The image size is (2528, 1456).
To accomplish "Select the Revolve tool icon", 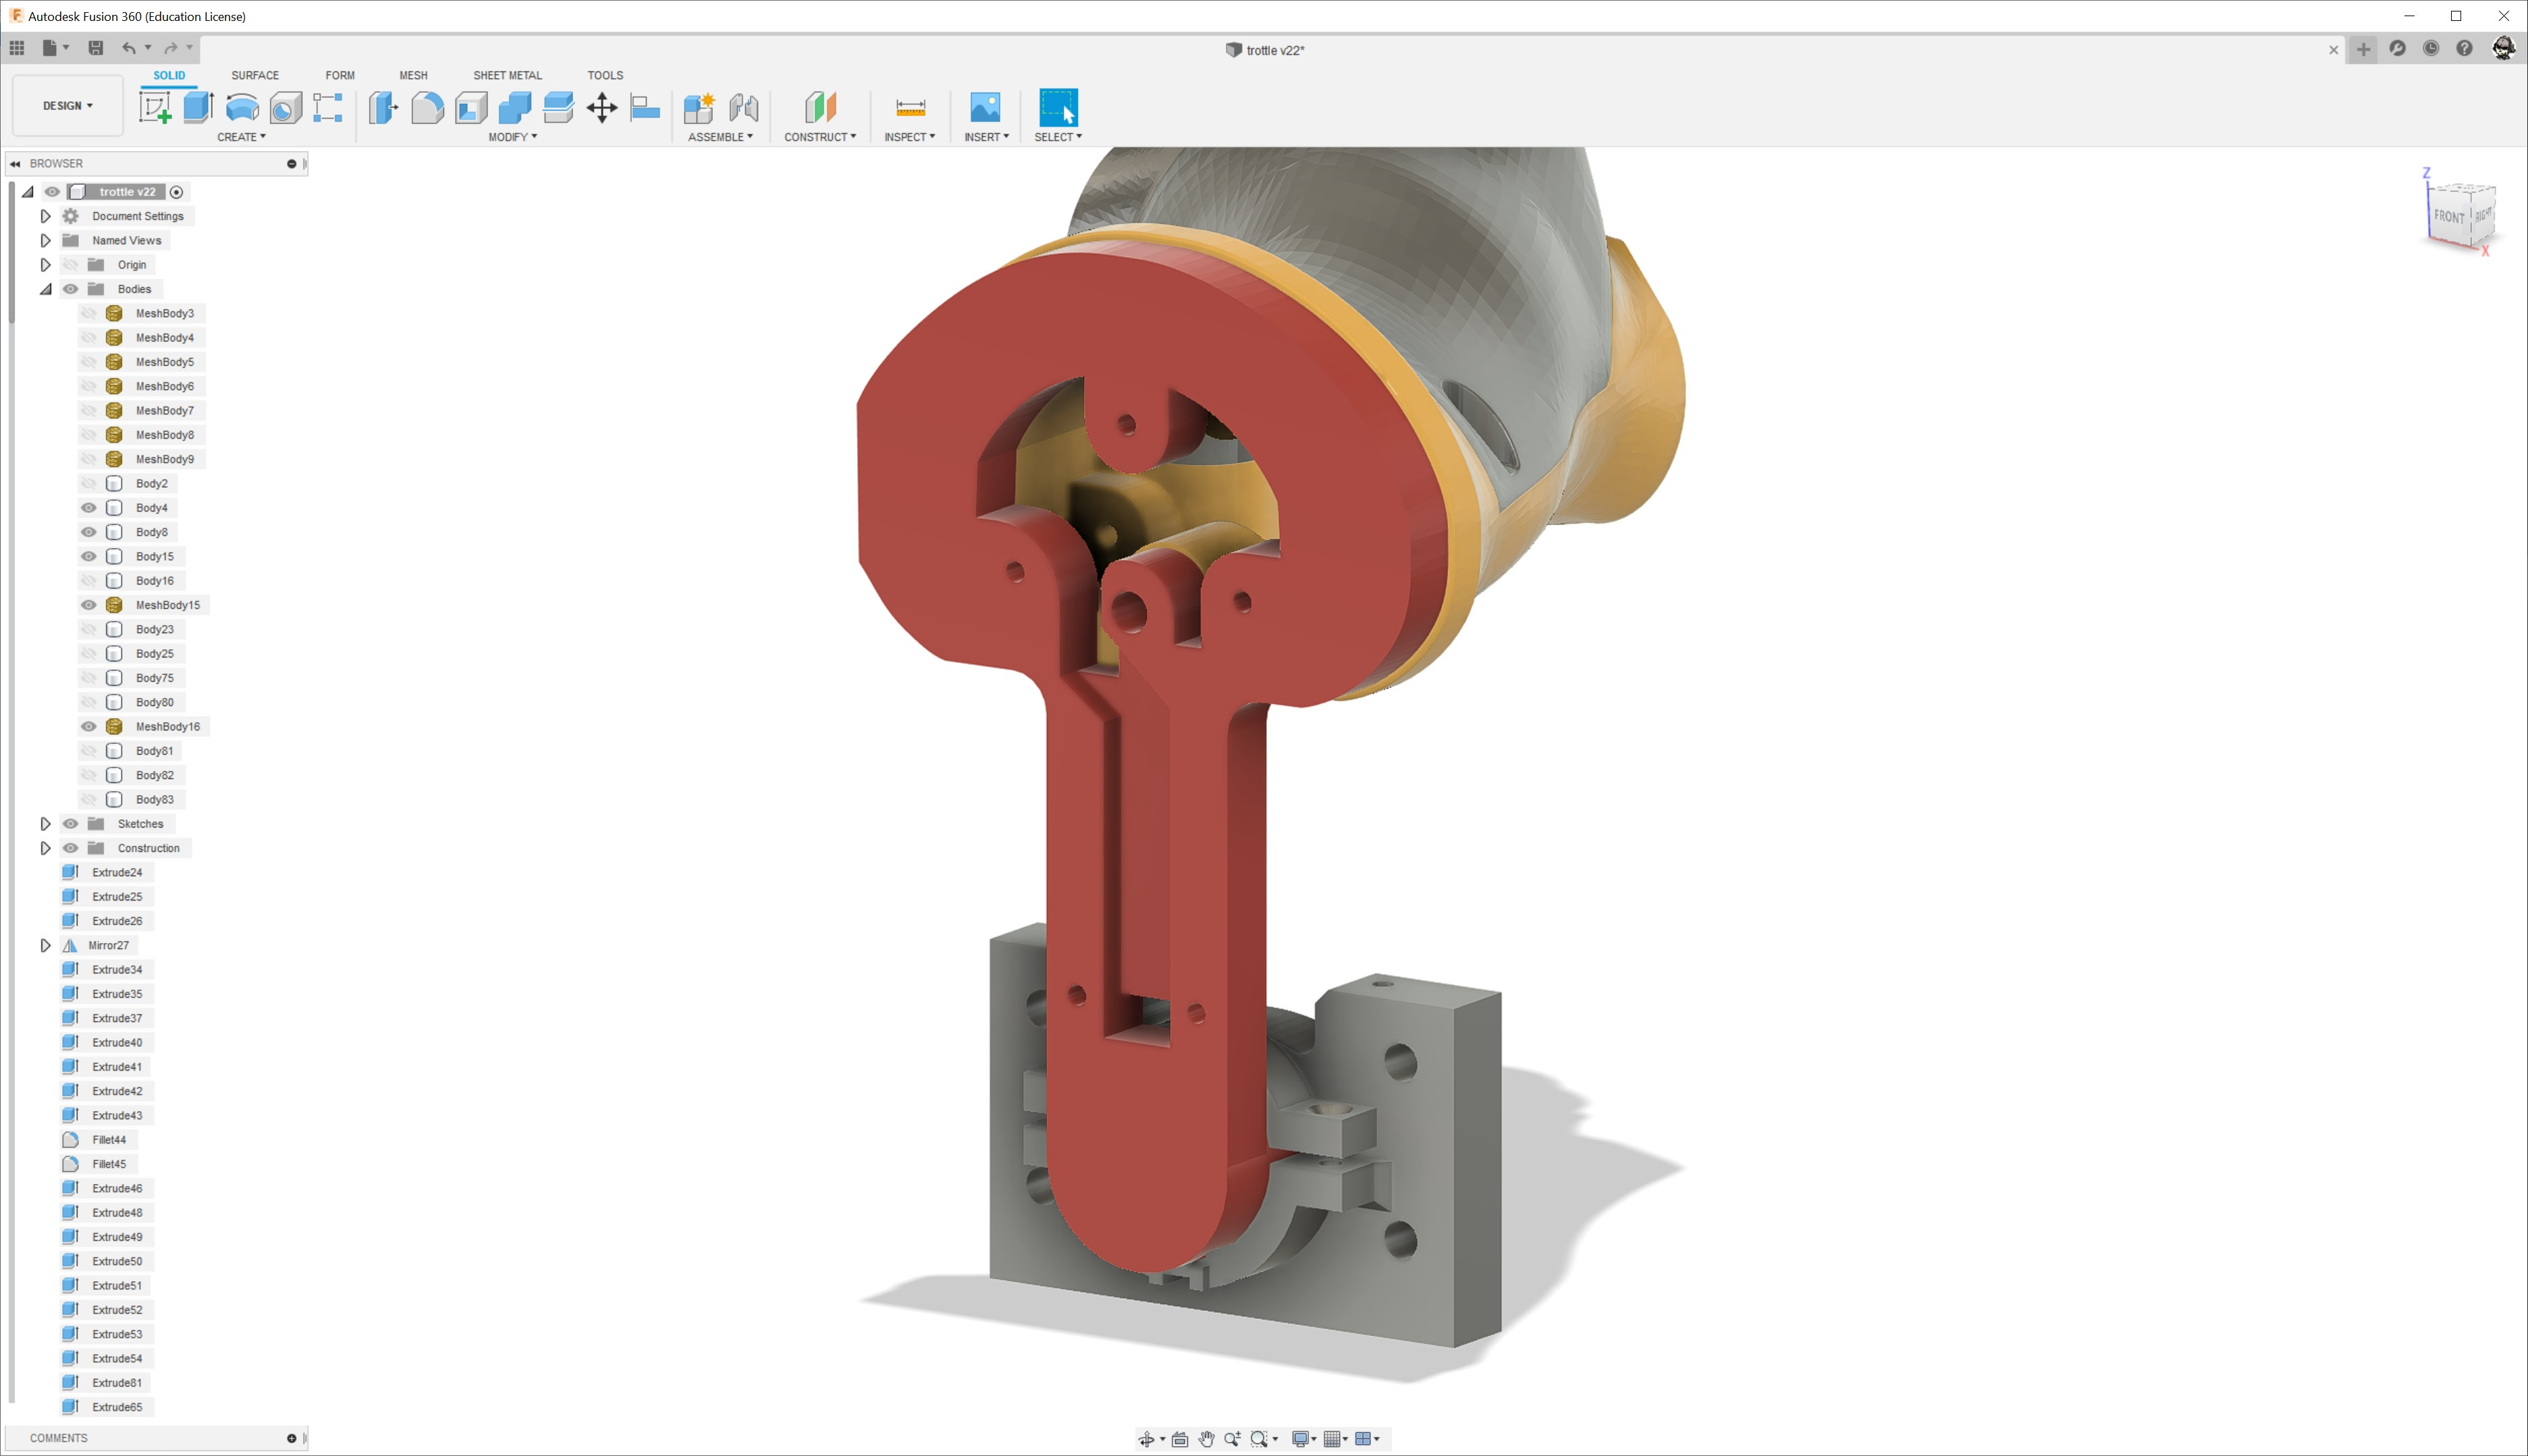I will [242, 107].
